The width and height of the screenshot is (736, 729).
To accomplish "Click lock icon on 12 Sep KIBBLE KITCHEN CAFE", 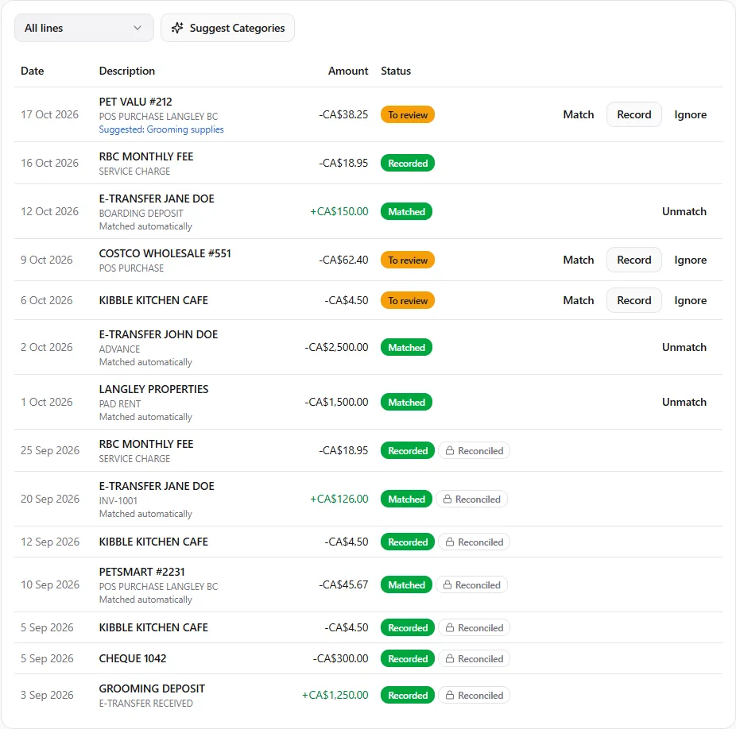I will point(450,542).
